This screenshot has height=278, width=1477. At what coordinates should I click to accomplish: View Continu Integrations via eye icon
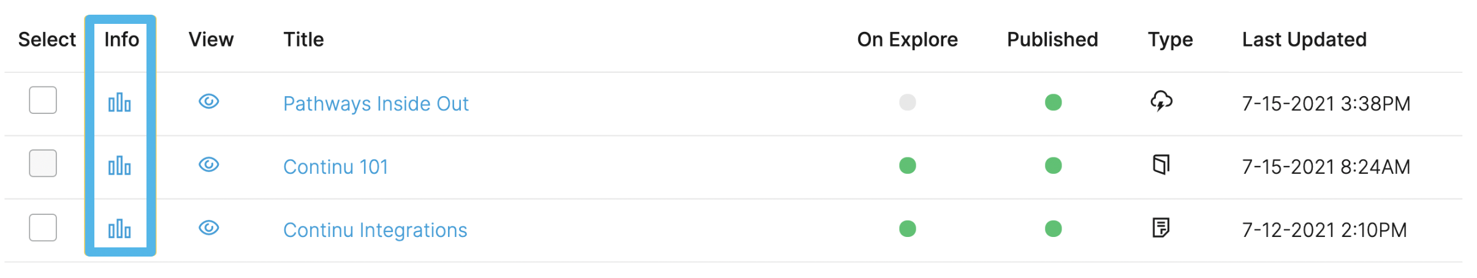tap(209, 228)
